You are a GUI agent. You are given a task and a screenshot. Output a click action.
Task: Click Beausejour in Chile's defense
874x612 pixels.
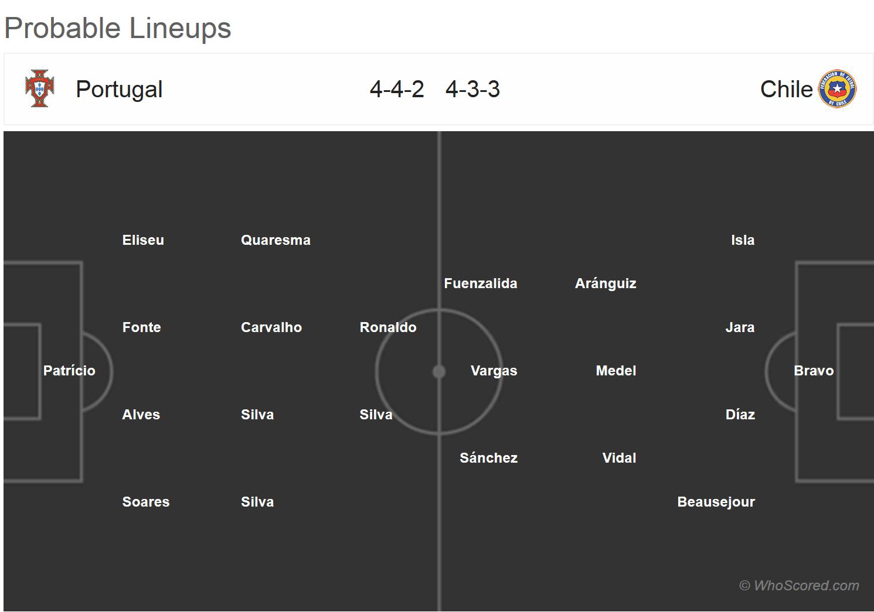tap(716, 502)
